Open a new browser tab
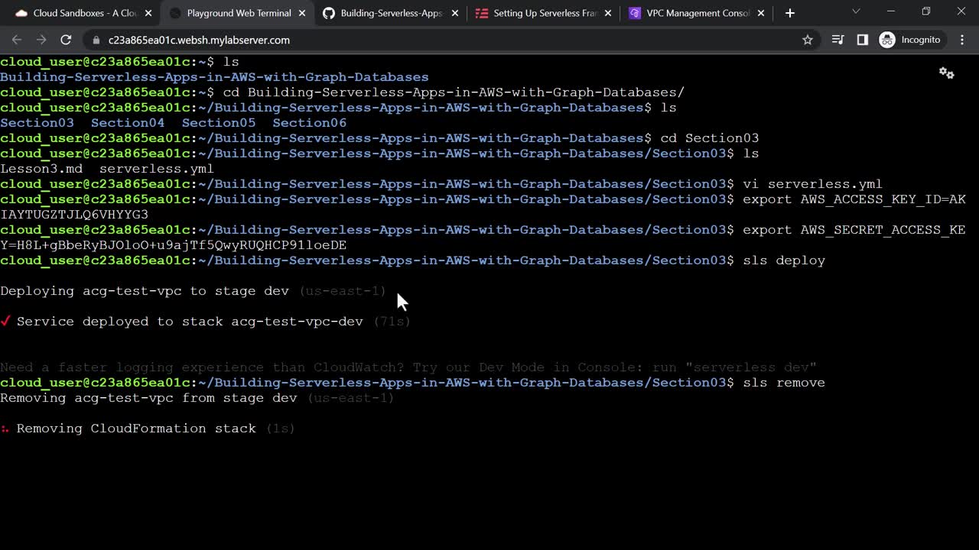979x550 pixels. pyautogui.click(x=790, y=13)
